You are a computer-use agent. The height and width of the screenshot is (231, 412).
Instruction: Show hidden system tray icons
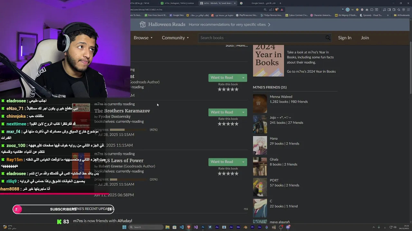(x=374, y=227)
